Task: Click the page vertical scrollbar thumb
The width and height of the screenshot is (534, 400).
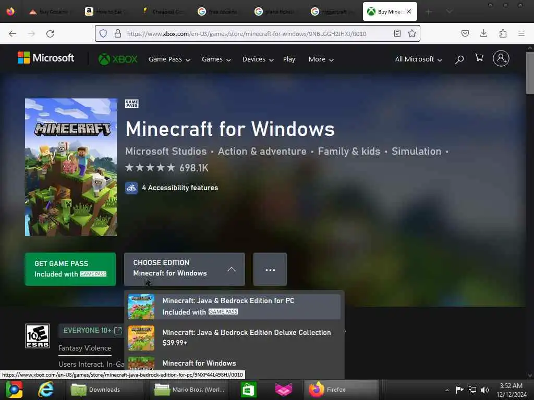Action: [530, 73]
